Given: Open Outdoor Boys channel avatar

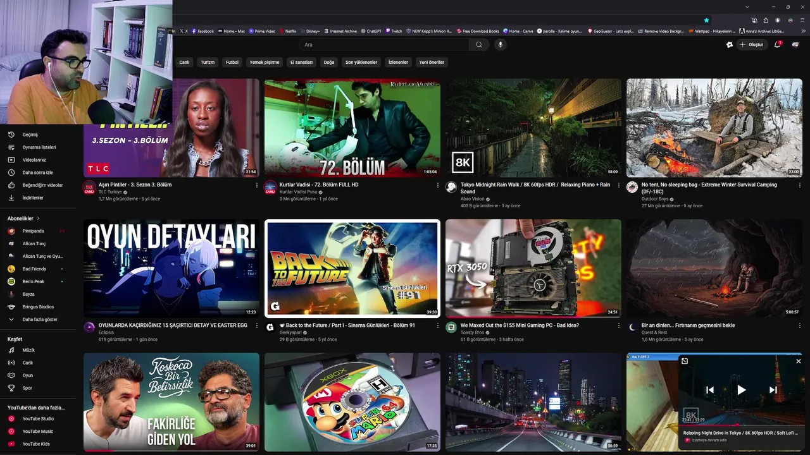Looking at the screenshot, I should click(x=632, y=187).
